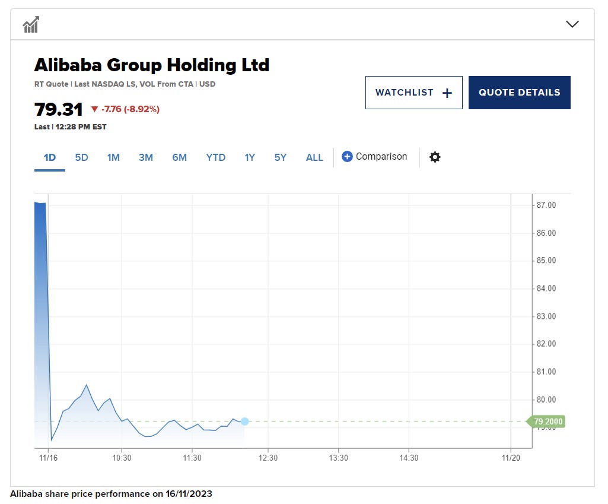
Task: Click the Alibaba Group Holding Ltd title
Action: coord(152,65)
